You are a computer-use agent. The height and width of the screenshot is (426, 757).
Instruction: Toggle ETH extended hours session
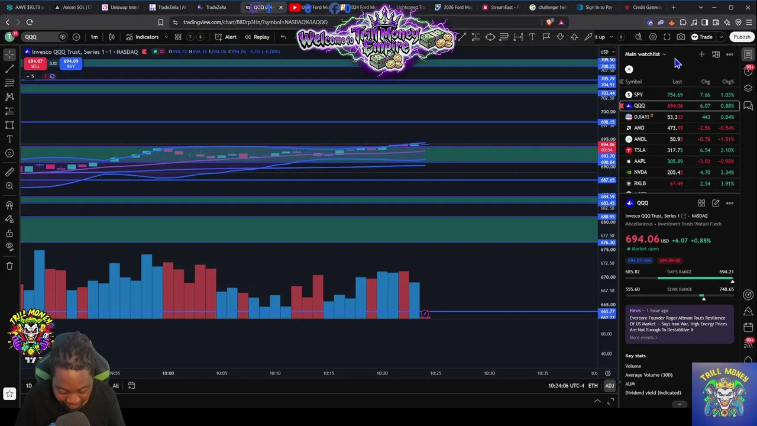click(x=593, y=386)
